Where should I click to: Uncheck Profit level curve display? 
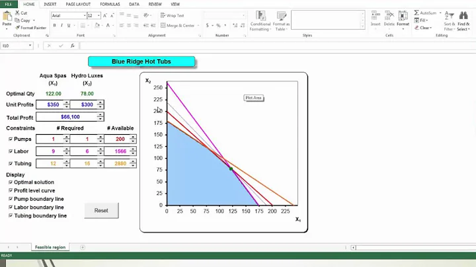click(x=11, y=190)
